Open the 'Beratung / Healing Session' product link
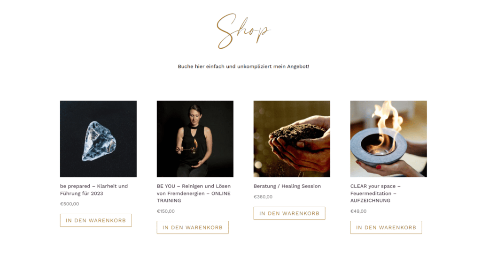The height and width of the screenshot is (270, 481). point(287,186)
